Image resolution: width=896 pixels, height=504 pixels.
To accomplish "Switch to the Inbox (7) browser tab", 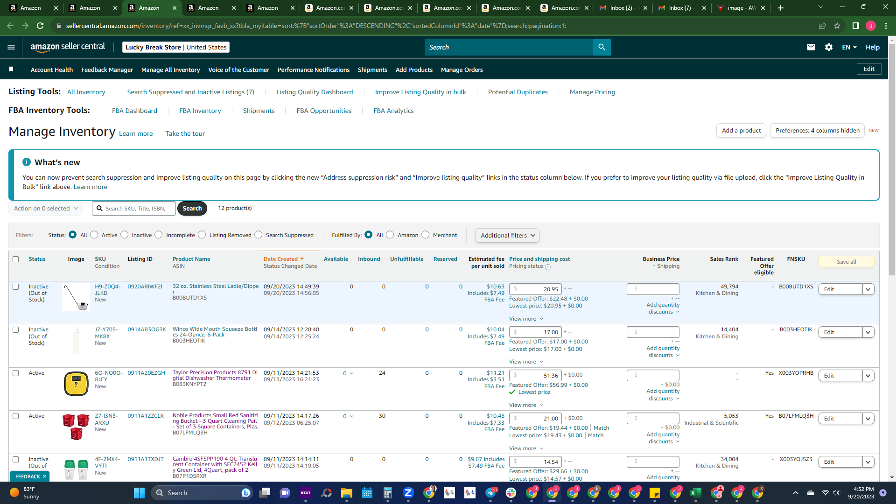I will point(682,8).
